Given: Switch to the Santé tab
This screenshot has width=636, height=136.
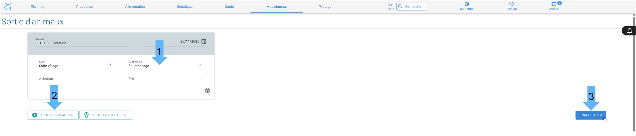Looking at the screenshot, I should tap(229, 7).
